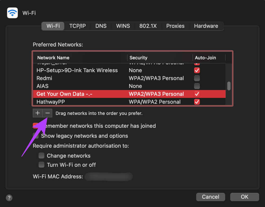Switch to the TCP/IP tab
Viewport: 265px width, 207px height.
(x=78, y=26)
